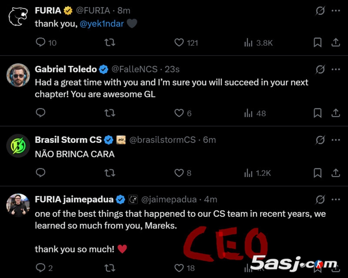Share Gabriel Toledo's tweet
This screenshot has height=278, width=348.
[335, 113]
